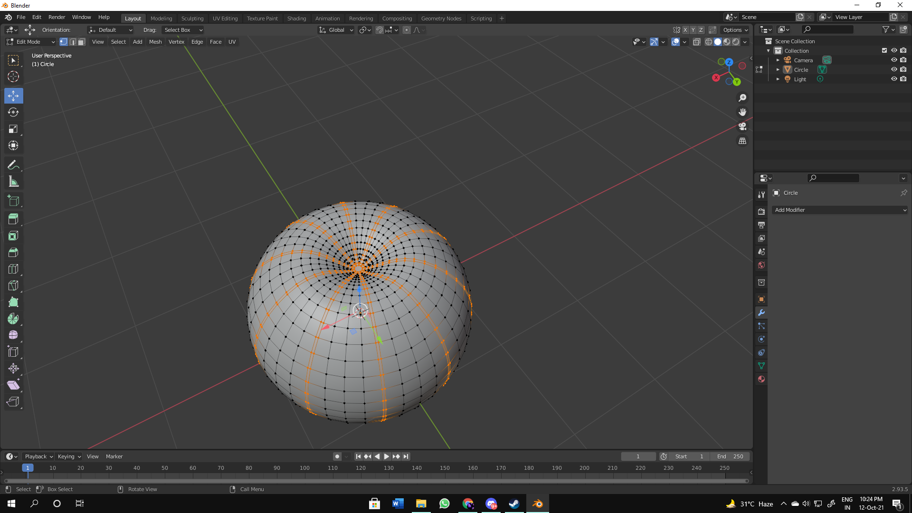The image size is (912, 513).
Task: Open the Edit Mode dropdown
Action: click(30, 42)
